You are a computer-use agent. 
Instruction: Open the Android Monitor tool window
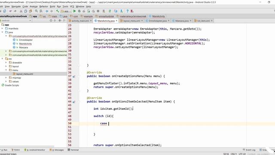(x=34, y=150)
